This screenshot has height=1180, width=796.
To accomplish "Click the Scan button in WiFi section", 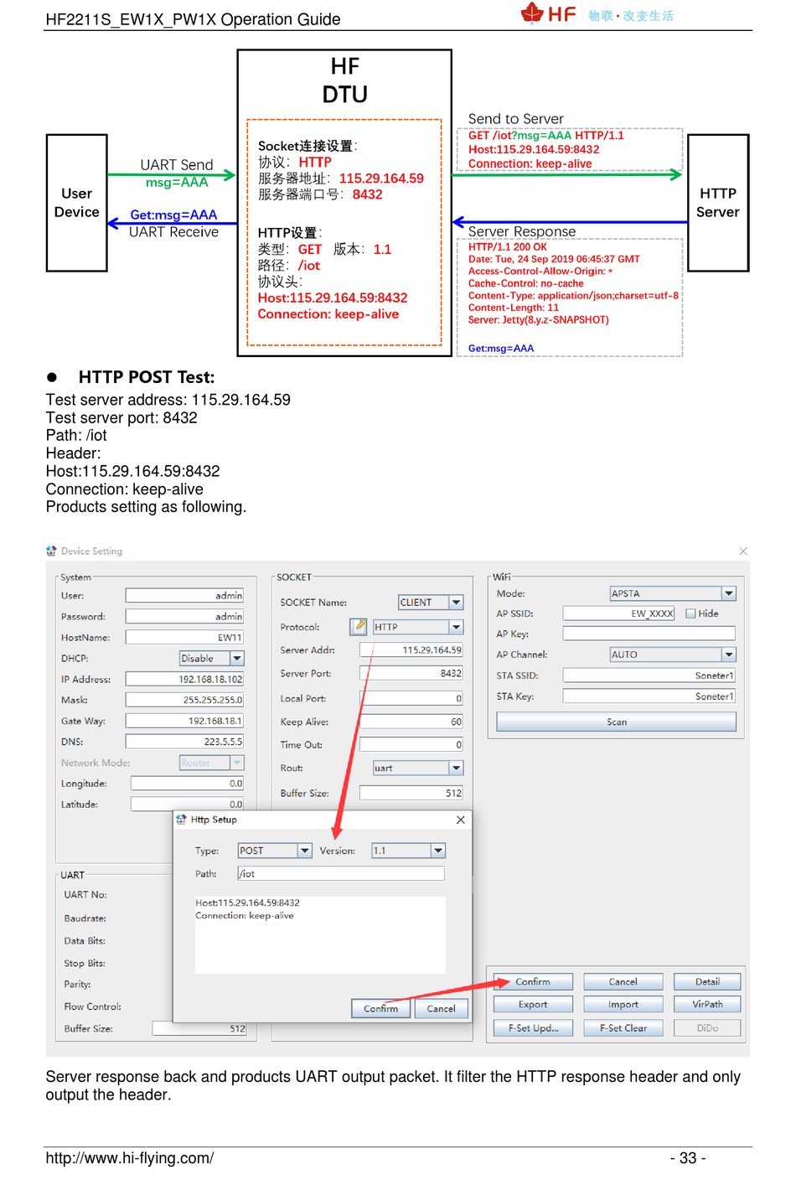I will coord(617,722).
